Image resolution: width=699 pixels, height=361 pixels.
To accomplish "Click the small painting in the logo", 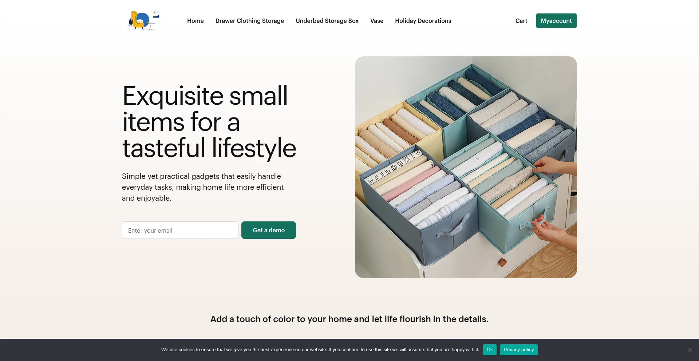I will 157,14.
